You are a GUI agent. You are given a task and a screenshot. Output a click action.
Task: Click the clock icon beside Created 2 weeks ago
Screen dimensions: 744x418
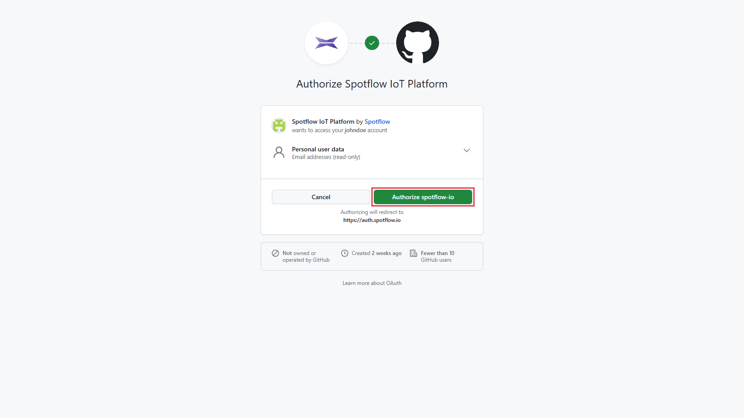(345, 253)
